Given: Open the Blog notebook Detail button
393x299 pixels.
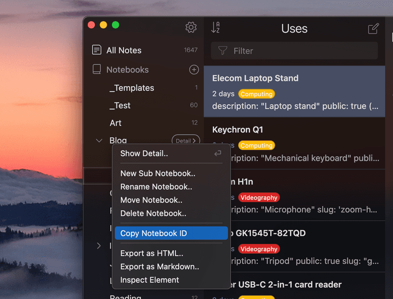Looking at the screenshot, I should pyautogui.click(x=186, y=141).
